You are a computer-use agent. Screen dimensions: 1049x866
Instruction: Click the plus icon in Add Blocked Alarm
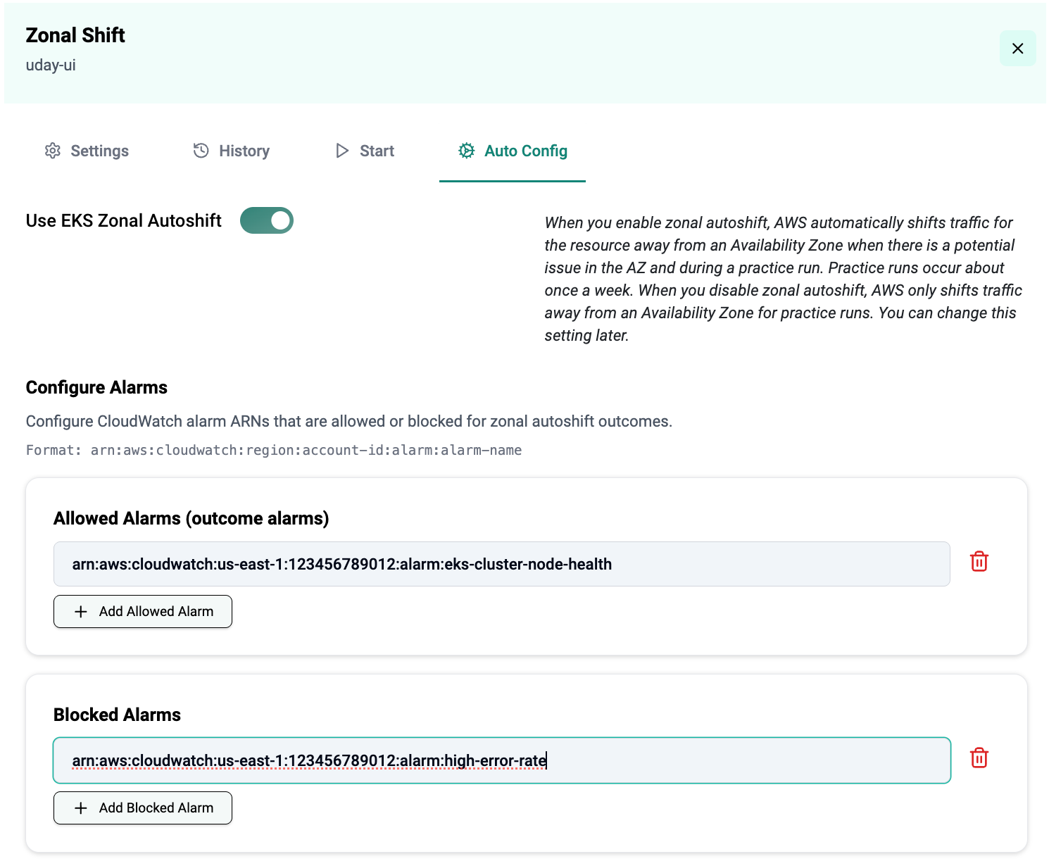(81, 808)
